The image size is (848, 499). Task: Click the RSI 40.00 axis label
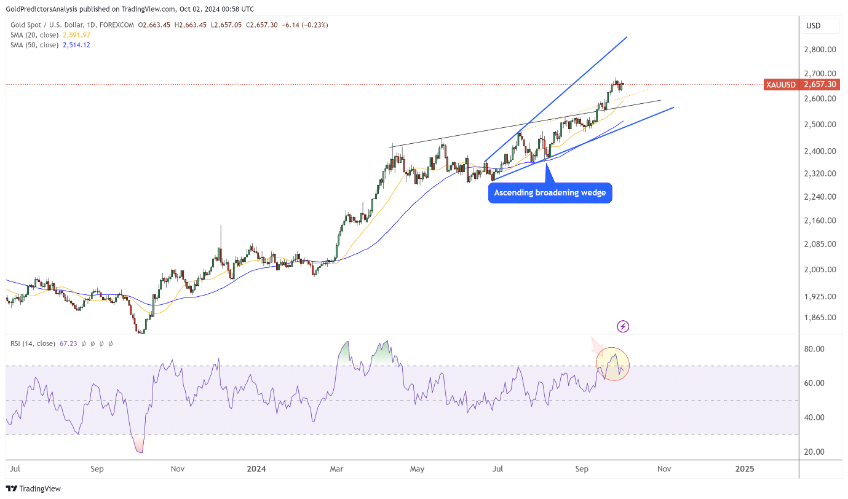(x=815, y=418)
